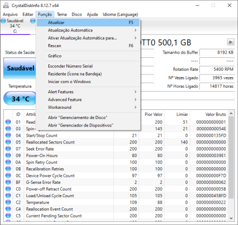The height and width of the screenshot is (225, 238).
Task: Select the Saudável 34 °C C: disk tab
Action: point(15,26)
